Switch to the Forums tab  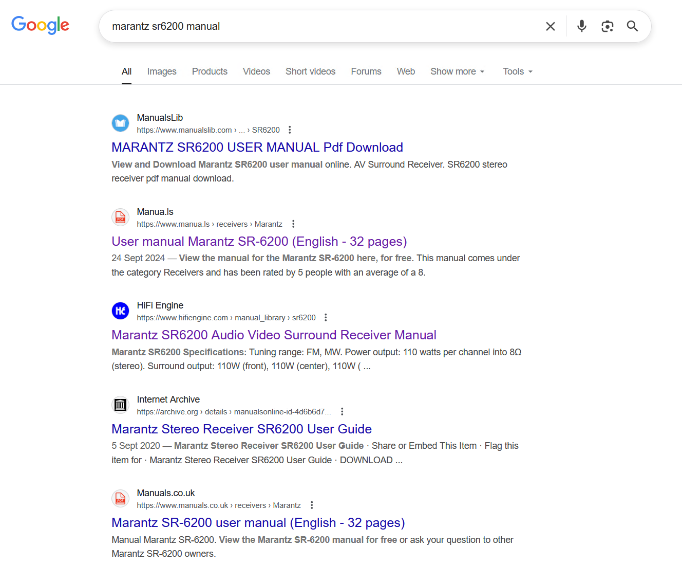[x=366, y=71]
